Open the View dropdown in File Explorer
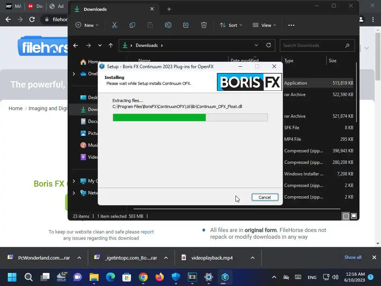381x286 pixels. coord(264,25)
